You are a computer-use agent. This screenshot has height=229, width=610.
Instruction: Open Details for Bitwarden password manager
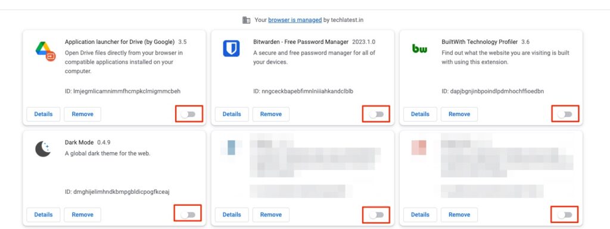click(x=232, y=114)
